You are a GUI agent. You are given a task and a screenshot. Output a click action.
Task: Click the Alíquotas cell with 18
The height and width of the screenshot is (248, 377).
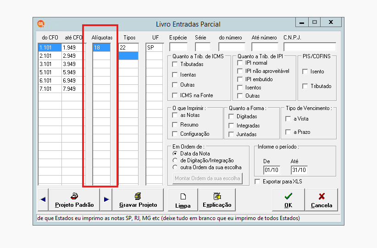pyautogui.click(x=102, y=48)
